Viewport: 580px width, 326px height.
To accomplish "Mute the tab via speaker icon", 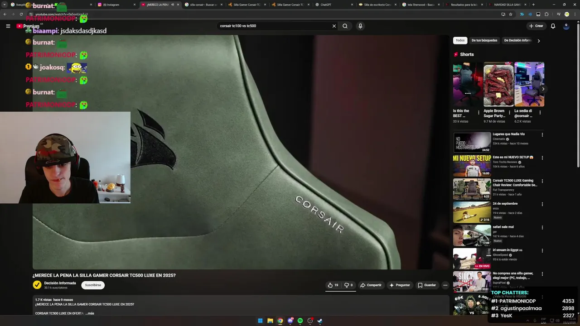I will (172, 5).
